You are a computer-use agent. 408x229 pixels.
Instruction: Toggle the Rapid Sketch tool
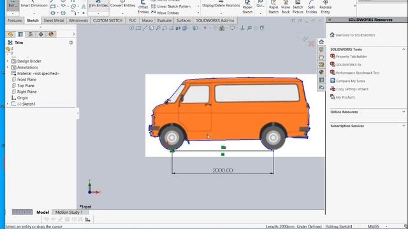tap(273, 7)
